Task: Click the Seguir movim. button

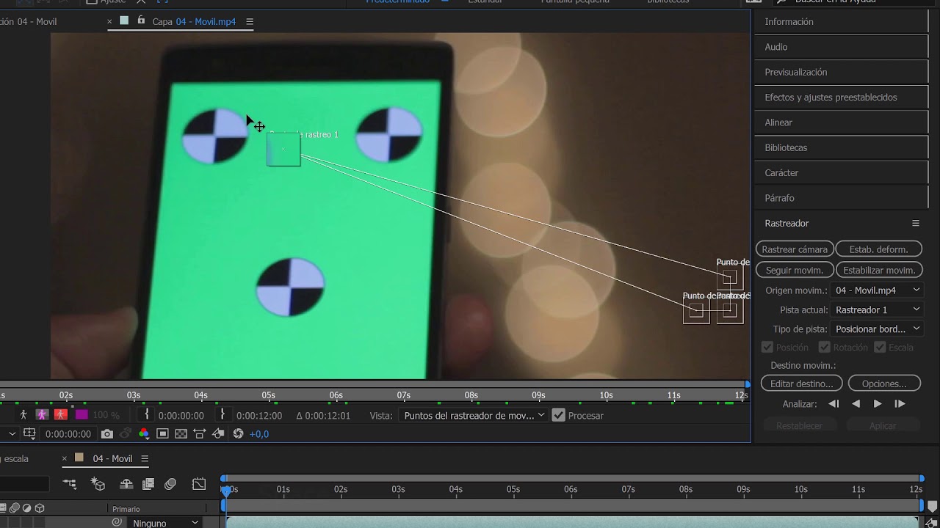Action: [795, 270]
